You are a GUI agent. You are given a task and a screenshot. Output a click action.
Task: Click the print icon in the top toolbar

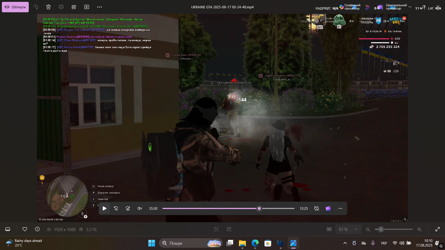[61, 7]
